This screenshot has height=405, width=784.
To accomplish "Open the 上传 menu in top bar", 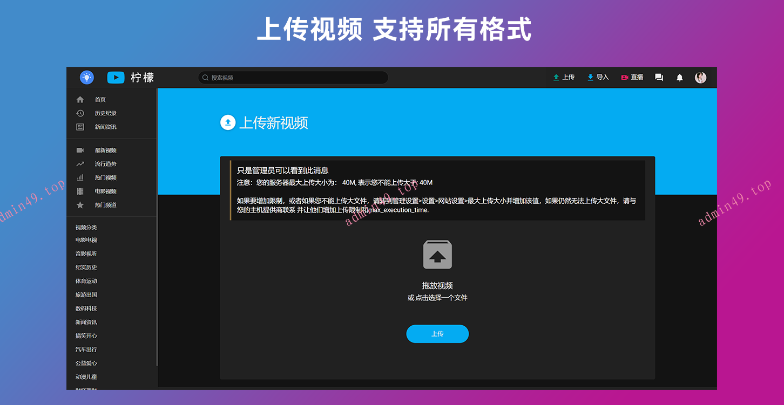I will point(563,77).
